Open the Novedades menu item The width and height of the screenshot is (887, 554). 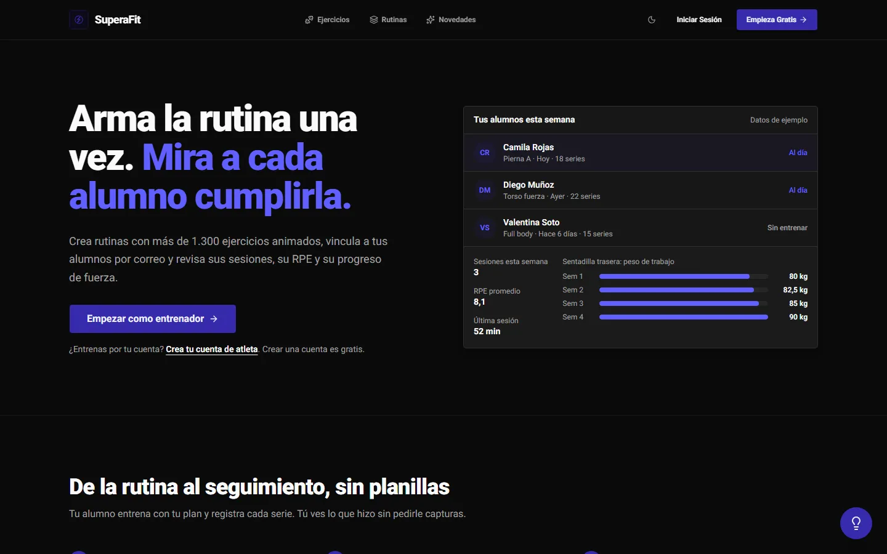coord(451,20)
